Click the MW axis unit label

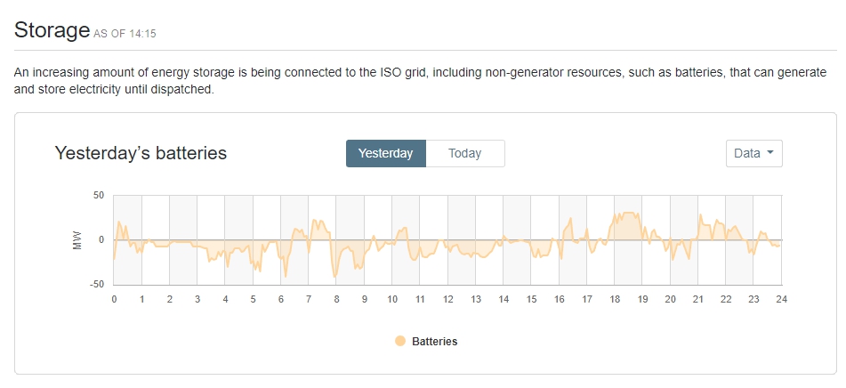pos(78,240)
